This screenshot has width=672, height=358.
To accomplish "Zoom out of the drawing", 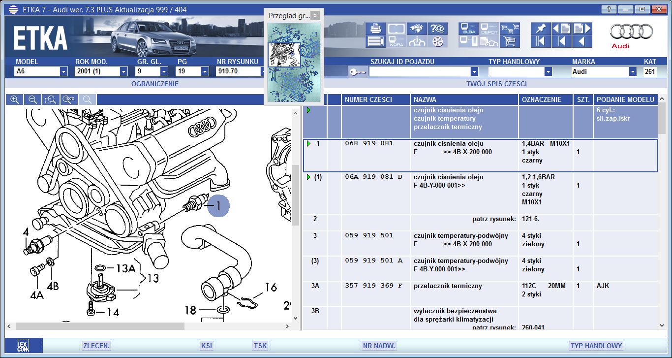I will point(33,99).
